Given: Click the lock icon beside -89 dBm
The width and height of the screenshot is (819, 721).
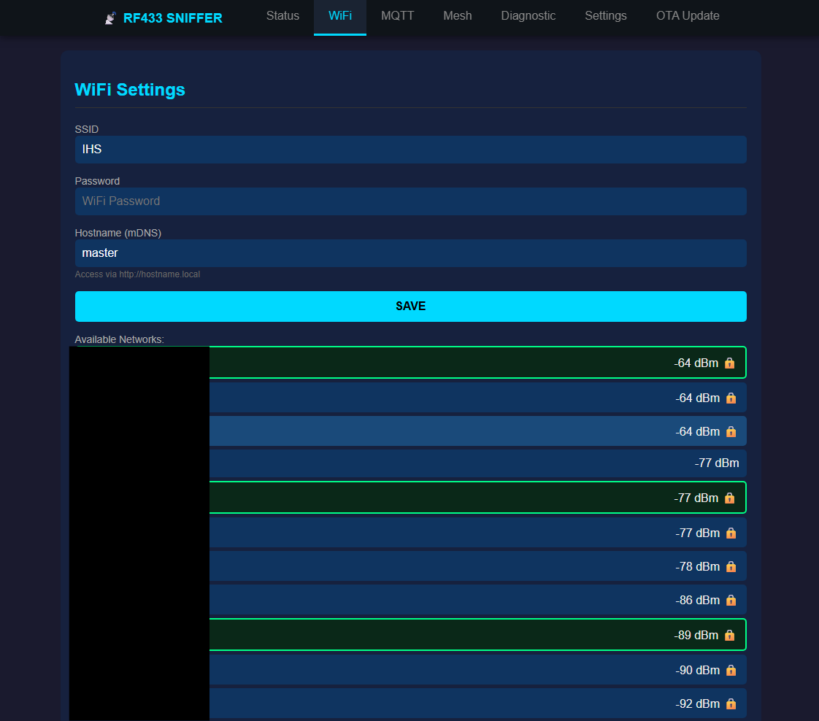Looking at the screenshot, I should [729, 635].
